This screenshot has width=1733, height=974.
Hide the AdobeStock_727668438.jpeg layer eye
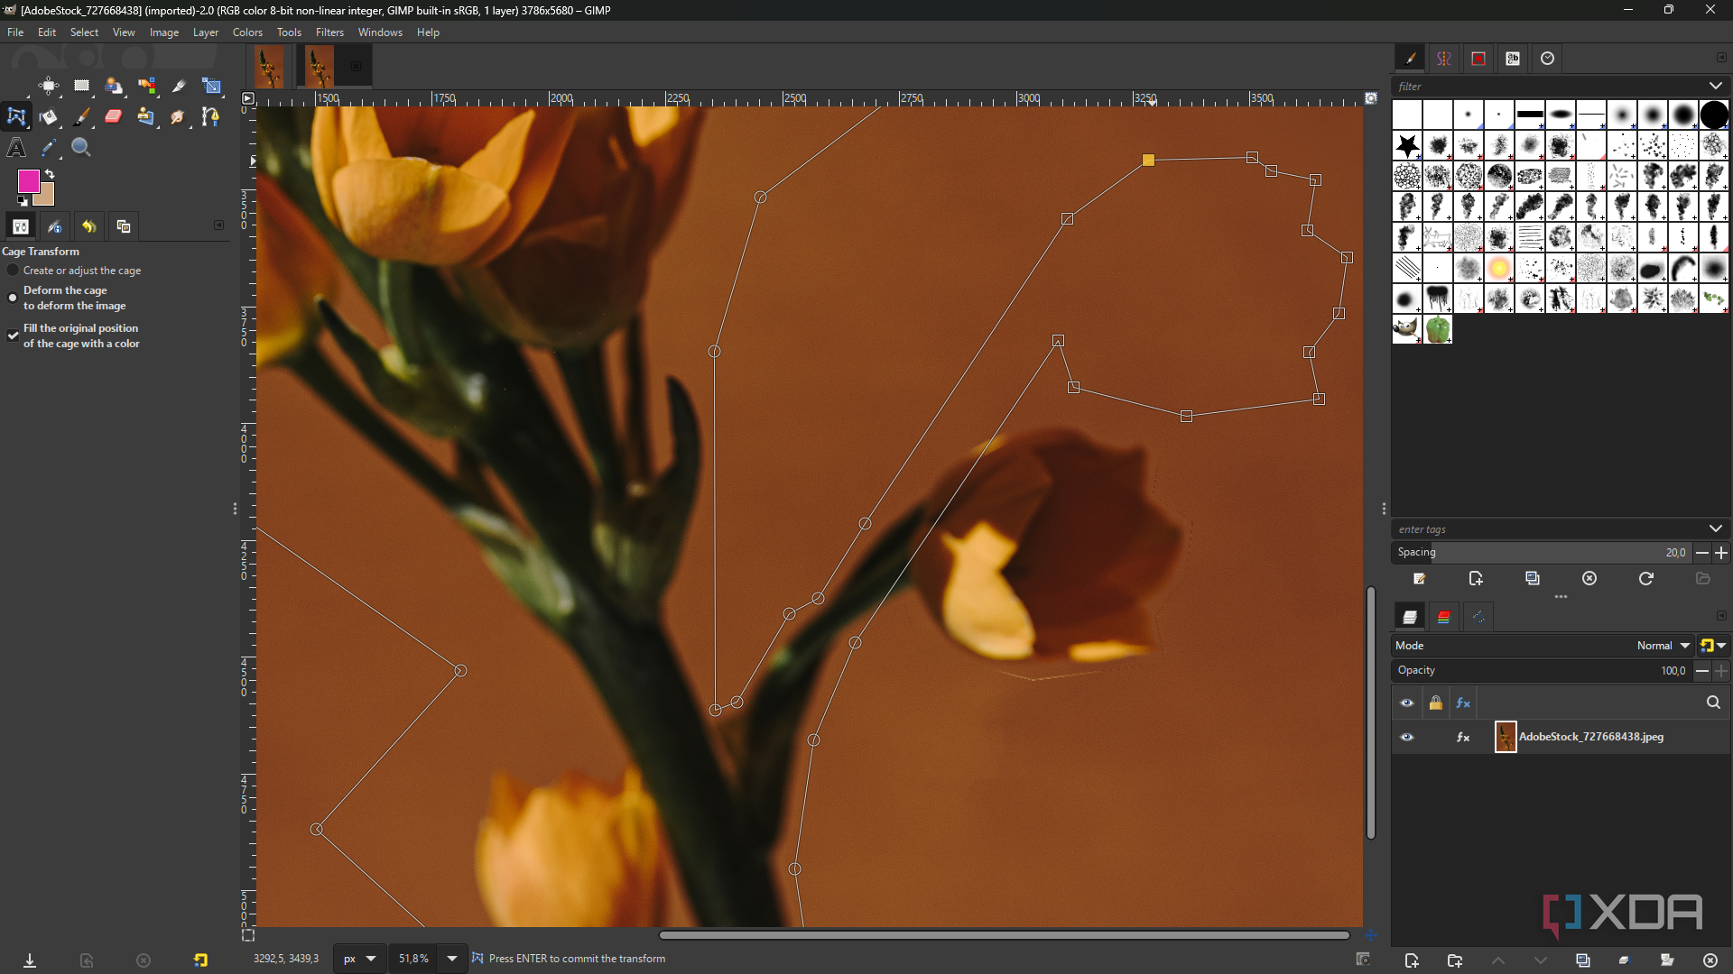coord(1406,737)
